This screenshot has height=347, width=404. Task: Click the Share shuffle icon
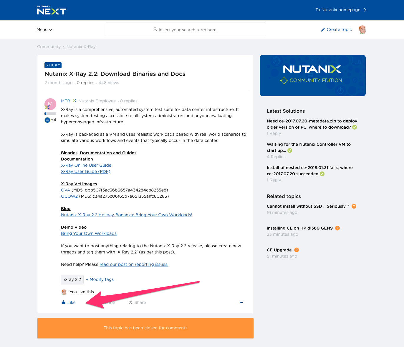point(130,302)
